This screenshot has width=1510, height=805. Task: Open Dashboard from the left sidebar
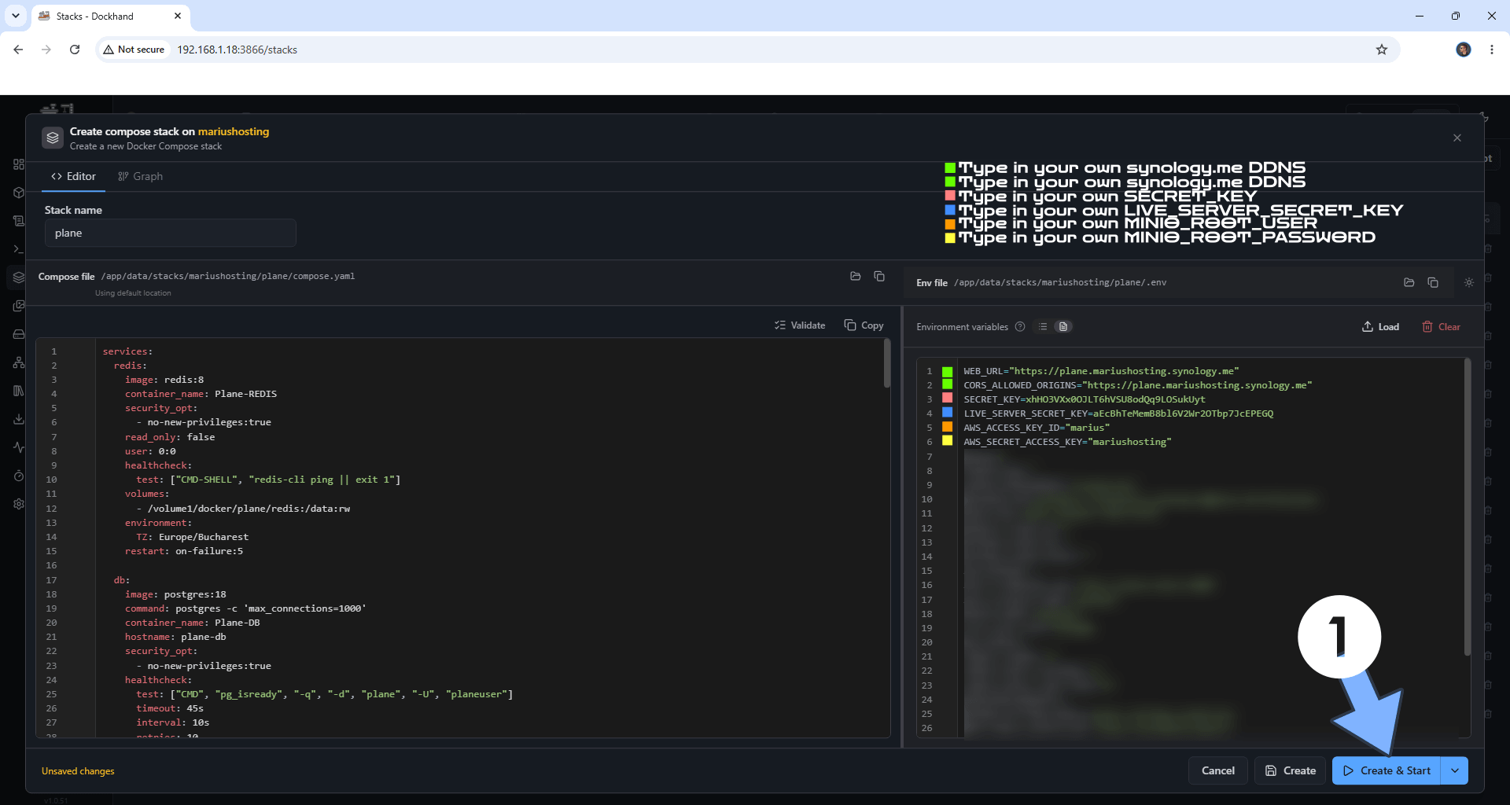pos(19,164)
